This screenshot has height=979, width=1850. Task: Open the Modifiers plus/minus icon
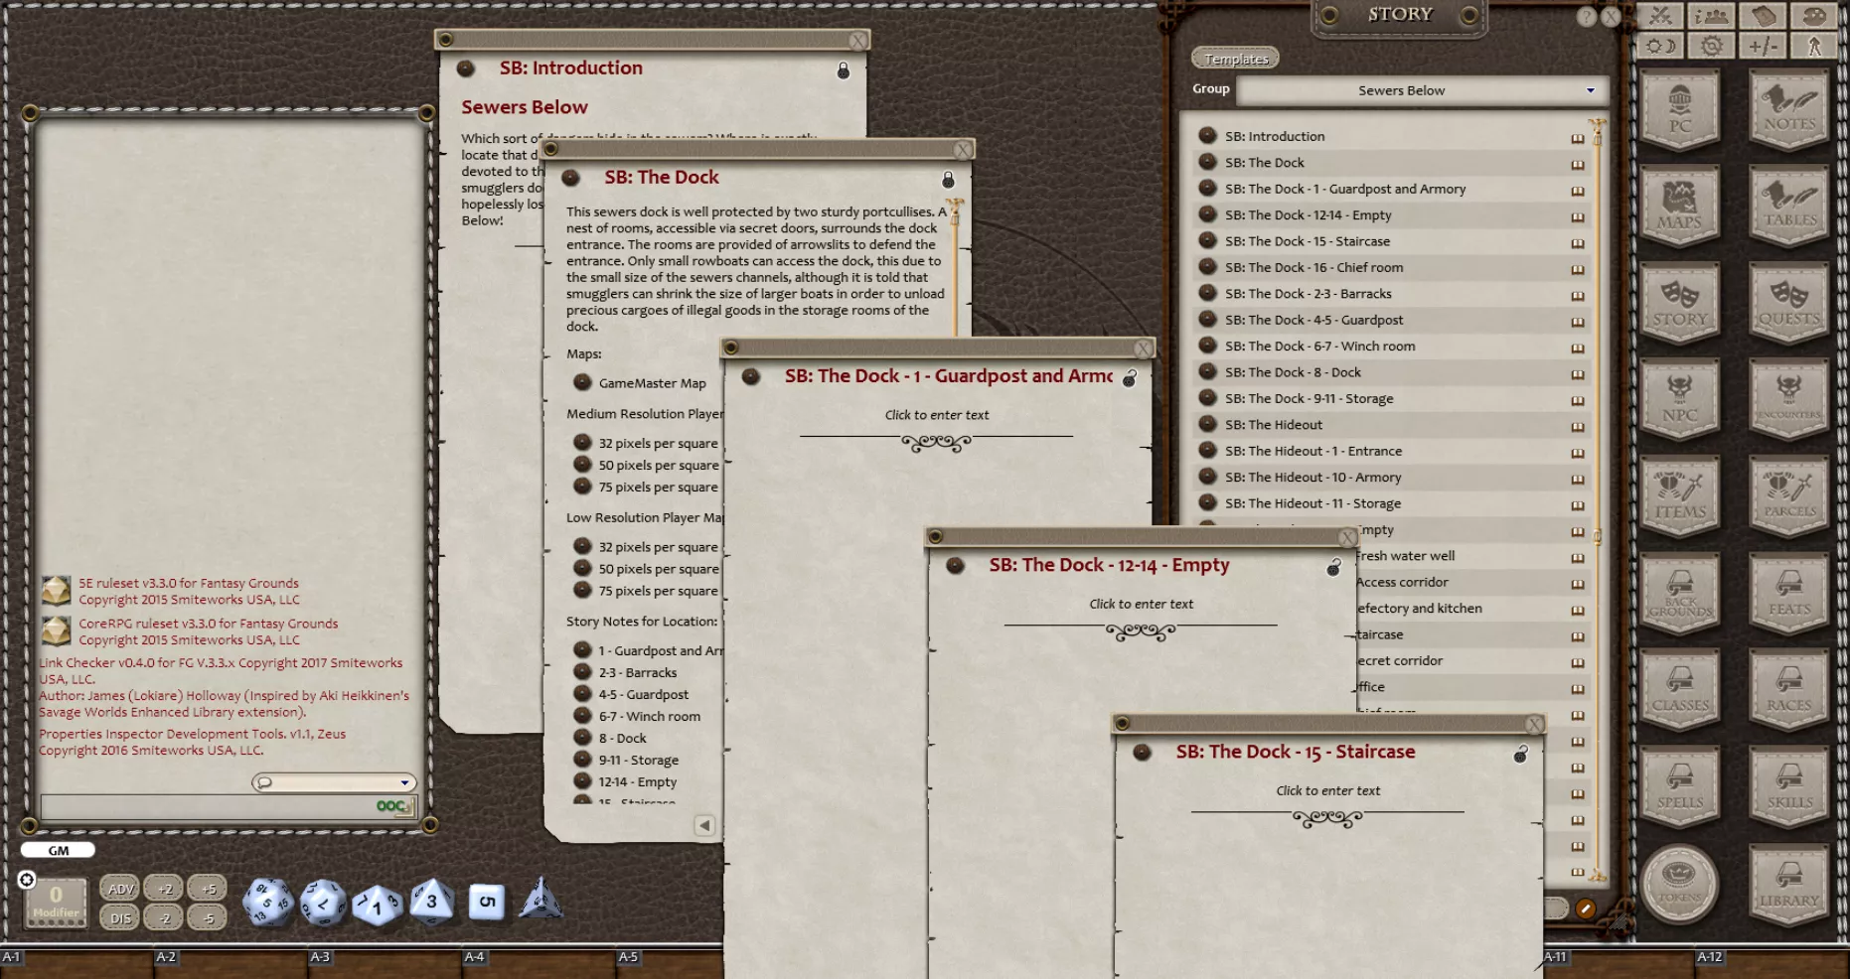click(x=1763, y=46)
